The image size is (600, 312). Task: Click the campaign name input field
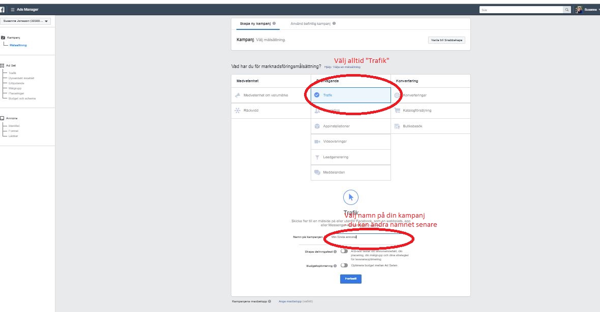[366, 237]
